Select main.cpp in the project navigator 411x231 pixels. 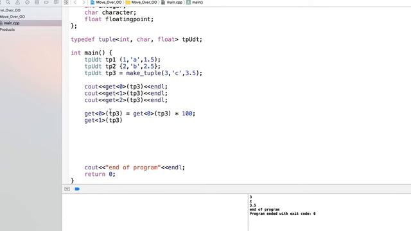point(31,23)
